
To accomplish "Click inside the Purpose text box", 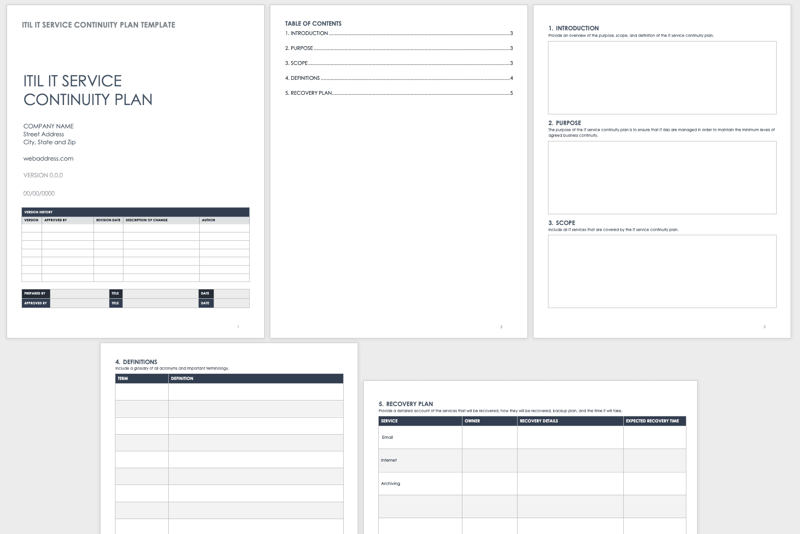I will click(x=662, y=177).
